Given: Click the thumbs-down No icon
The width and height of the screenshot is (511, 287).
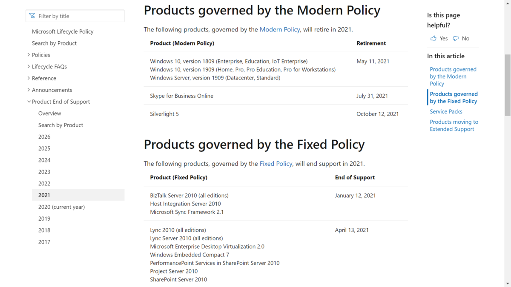Looking at the screenshot, I should click(x=456, y=38).
